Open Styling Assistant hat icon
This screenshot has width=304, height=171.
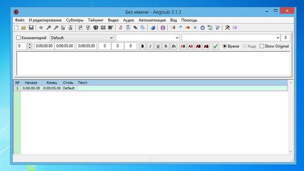180,28
